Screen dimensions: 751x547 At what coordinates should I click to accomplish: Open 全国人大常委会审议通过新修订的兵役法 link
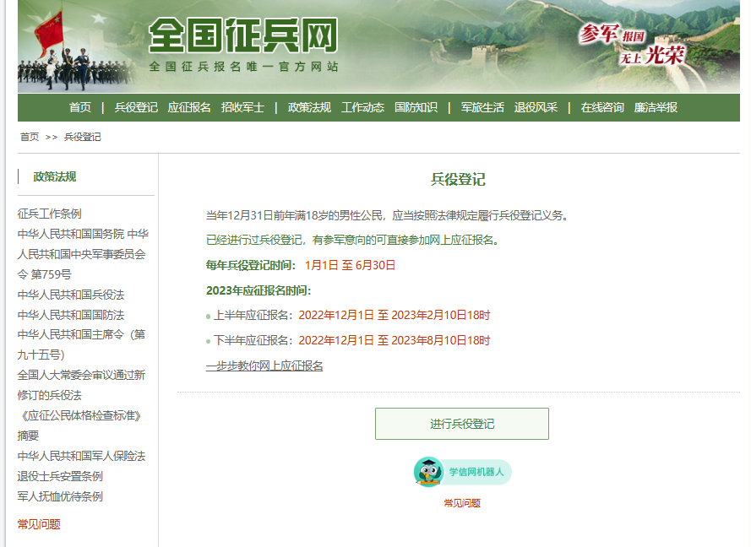(x=81, y=385)
